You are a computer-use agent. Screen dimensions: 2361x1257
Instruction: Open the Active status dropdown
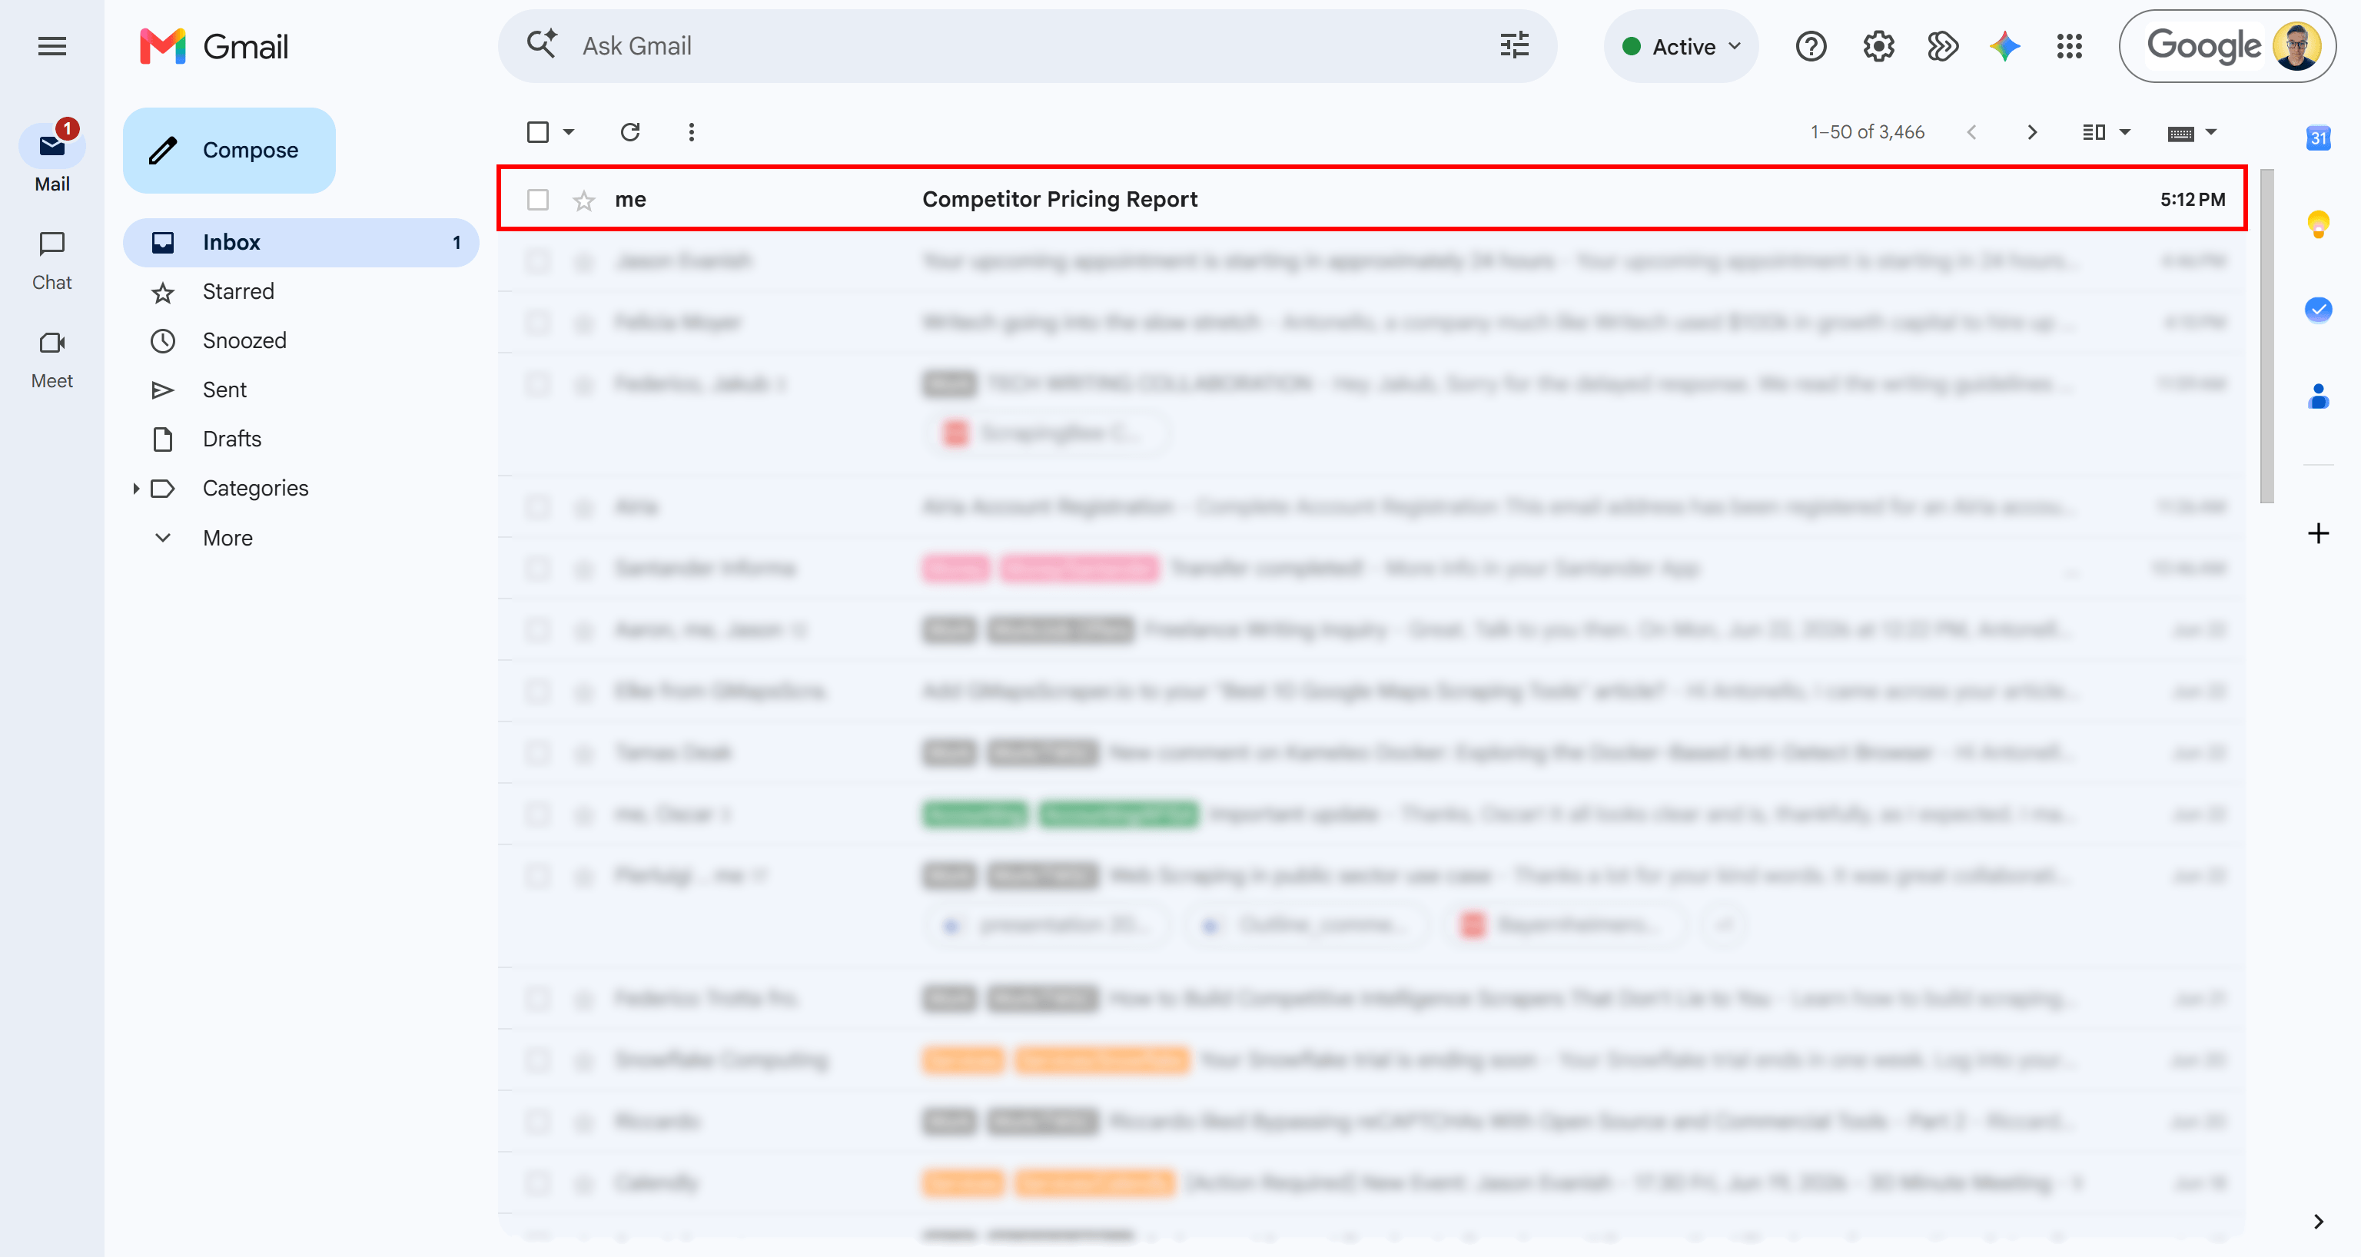click(1681, 46)
